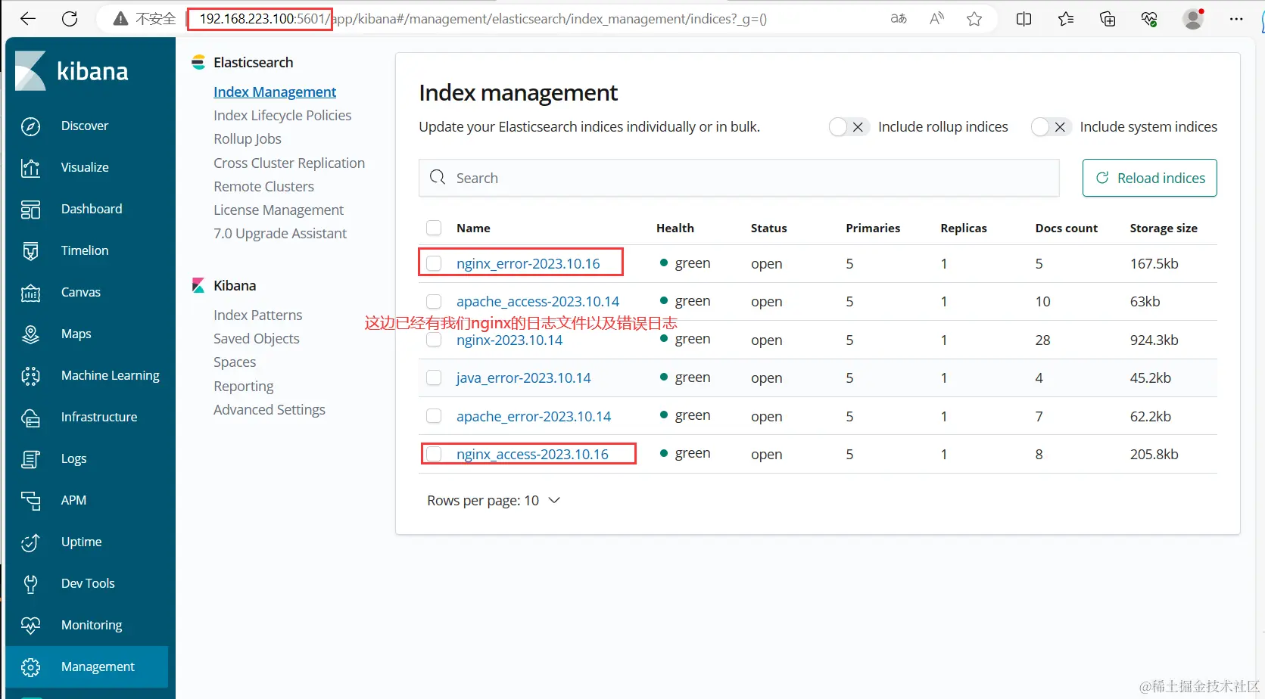Click the Kibana logo icon
The height and width of the screenshot is (699, 1265).
click(31, 70)
